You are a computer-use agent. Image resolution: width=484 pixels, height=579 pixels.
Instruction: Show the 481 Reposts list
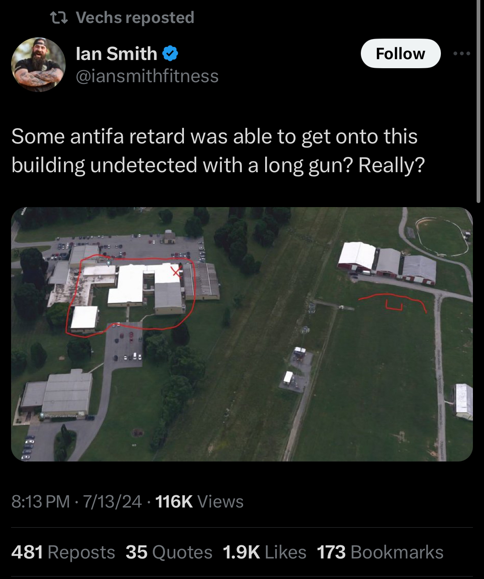point(63,552)
